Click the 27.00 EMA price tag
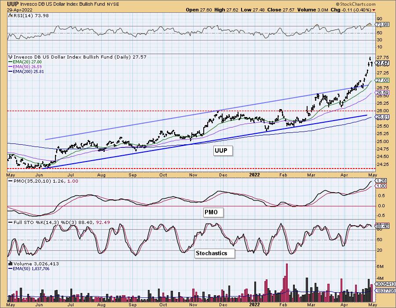Viewport: 396px width, 308px height. coord(382,80)
